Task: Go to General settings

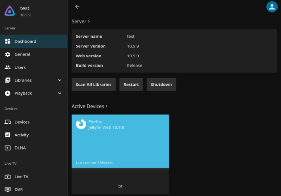Action: click(x=34, y=54)
